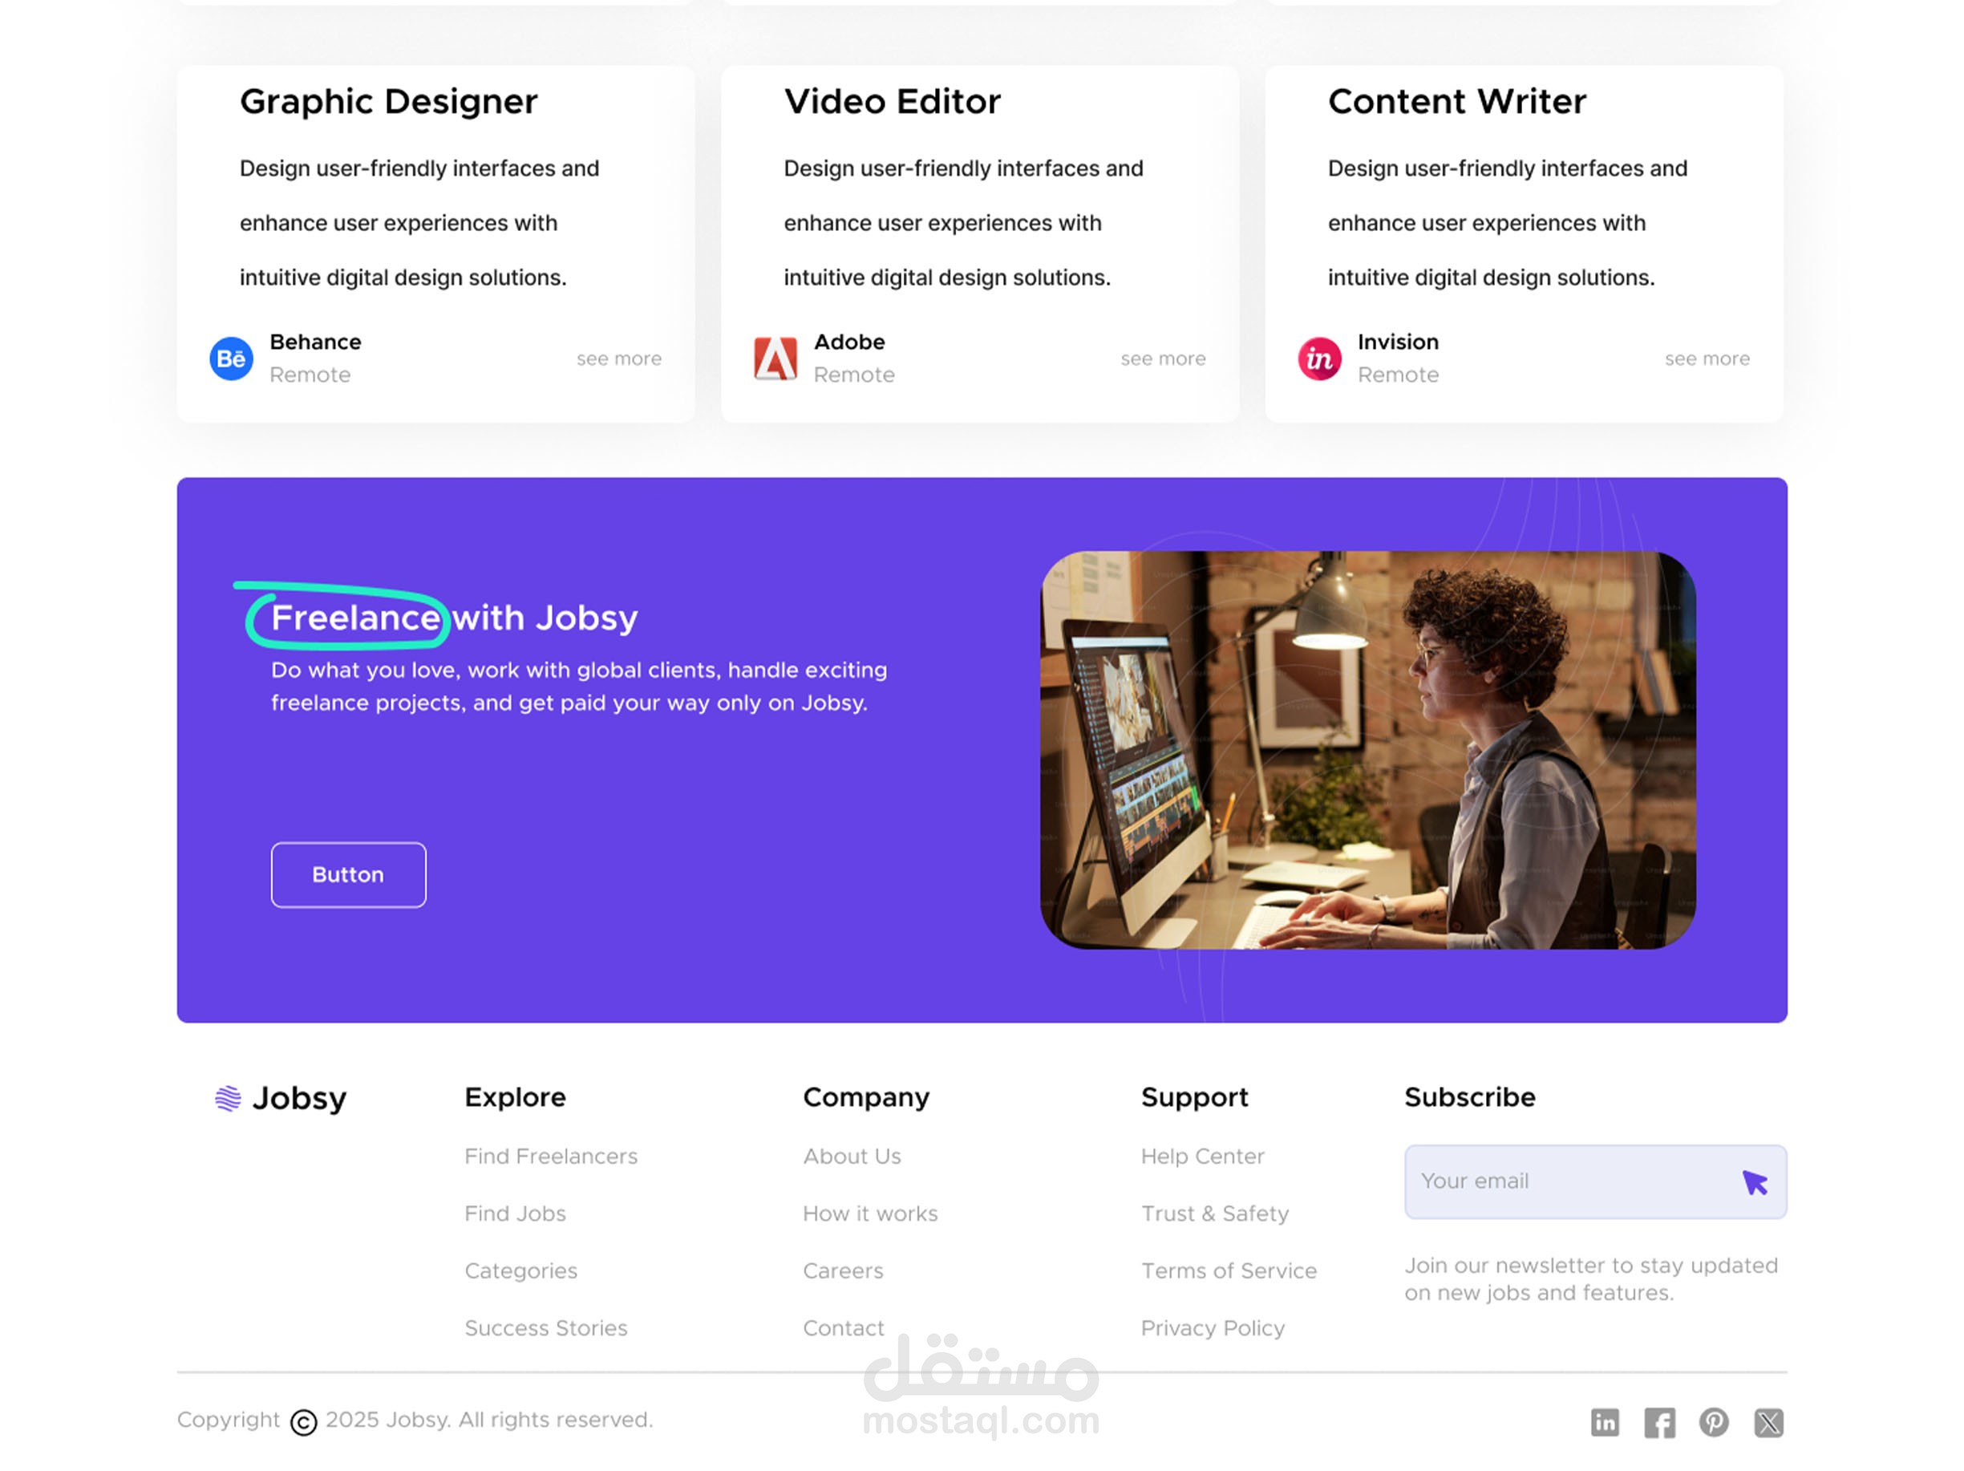The image size is (1964, 1471).
Task: Click the Behance company logo
Action: [231, 359]
